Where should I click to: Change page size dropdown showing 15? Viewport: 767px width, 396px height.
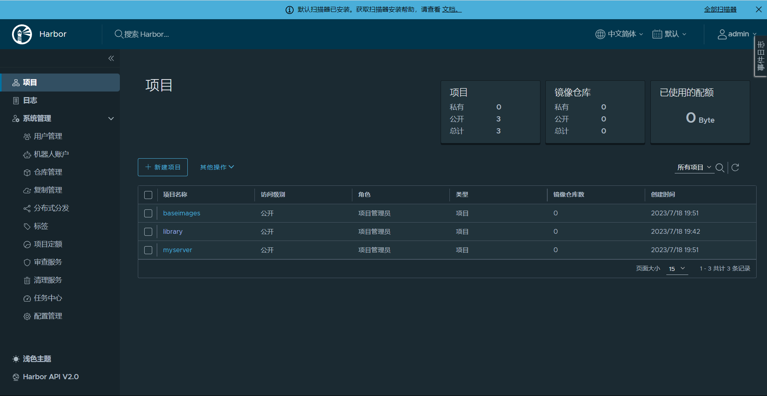pyautogui.click(x=677, y=269)
